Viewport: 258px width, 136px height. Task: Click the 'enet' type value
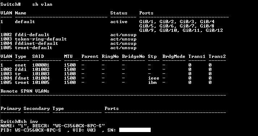click(x=21, y=65)
